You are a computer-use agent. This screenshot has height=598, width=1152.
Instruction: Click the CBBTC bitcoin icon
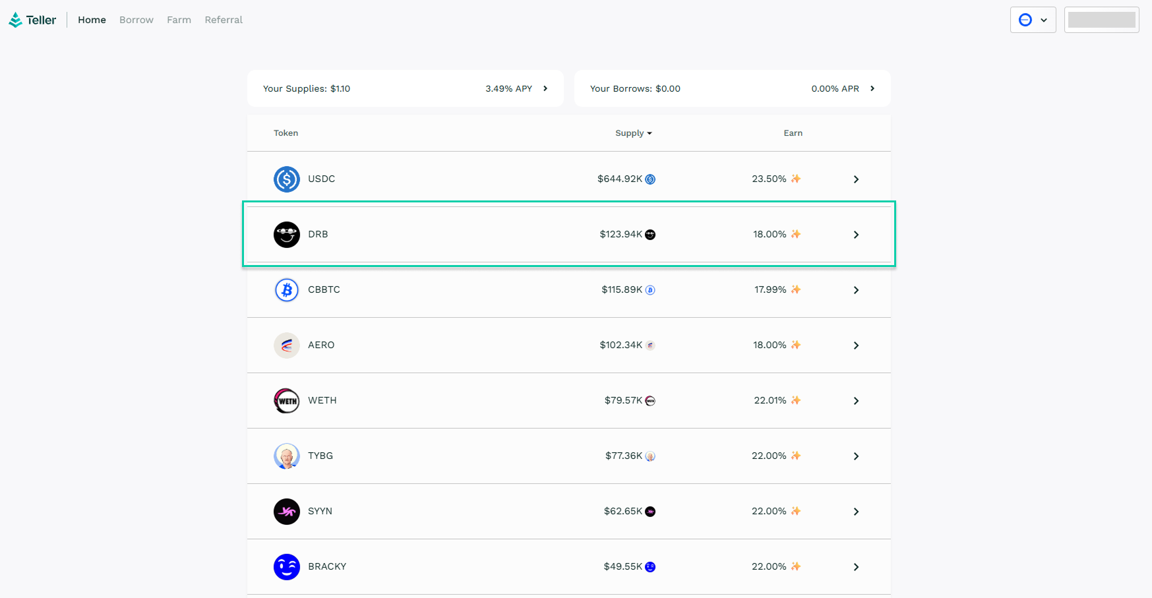click(286, 290)
